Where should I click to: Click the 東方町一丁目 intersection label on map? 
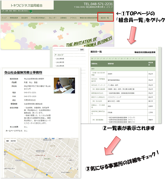(x=40, y=151)
